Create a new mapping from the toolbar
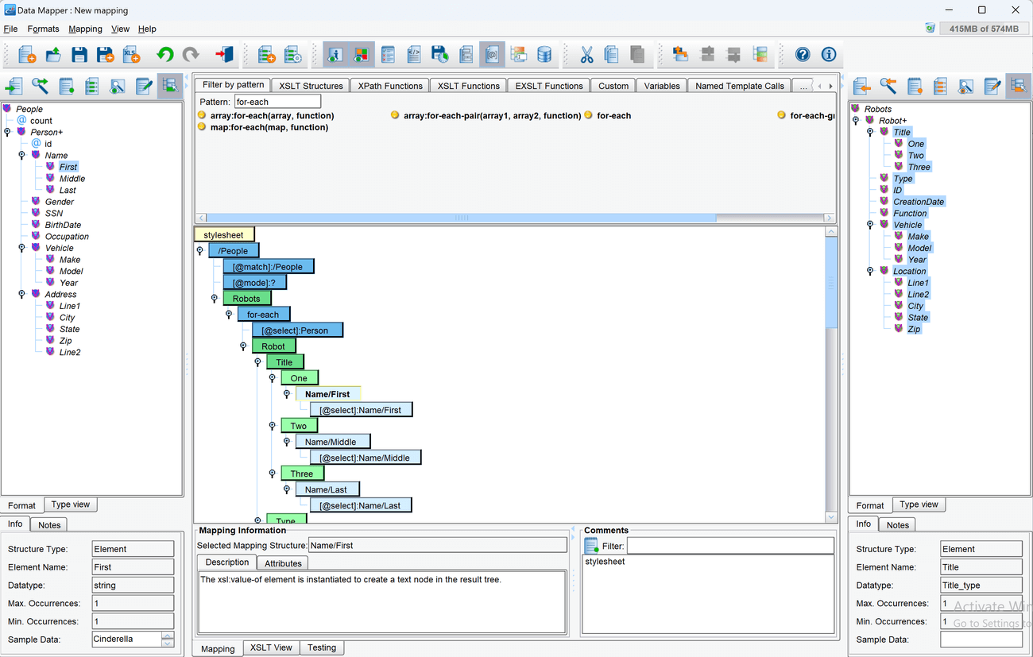Viewport: 1033px width, 657px height. pyautogui.click(x=27, y=54)
